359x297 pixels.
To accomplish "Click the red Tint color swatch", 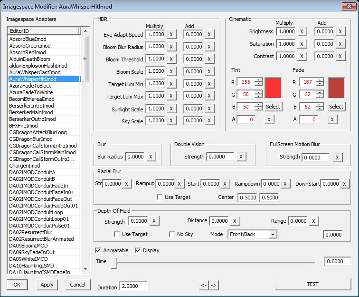I will [x=273, y=88].
